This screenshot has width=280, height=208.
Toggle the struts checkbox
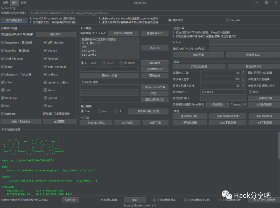point(45,90)
